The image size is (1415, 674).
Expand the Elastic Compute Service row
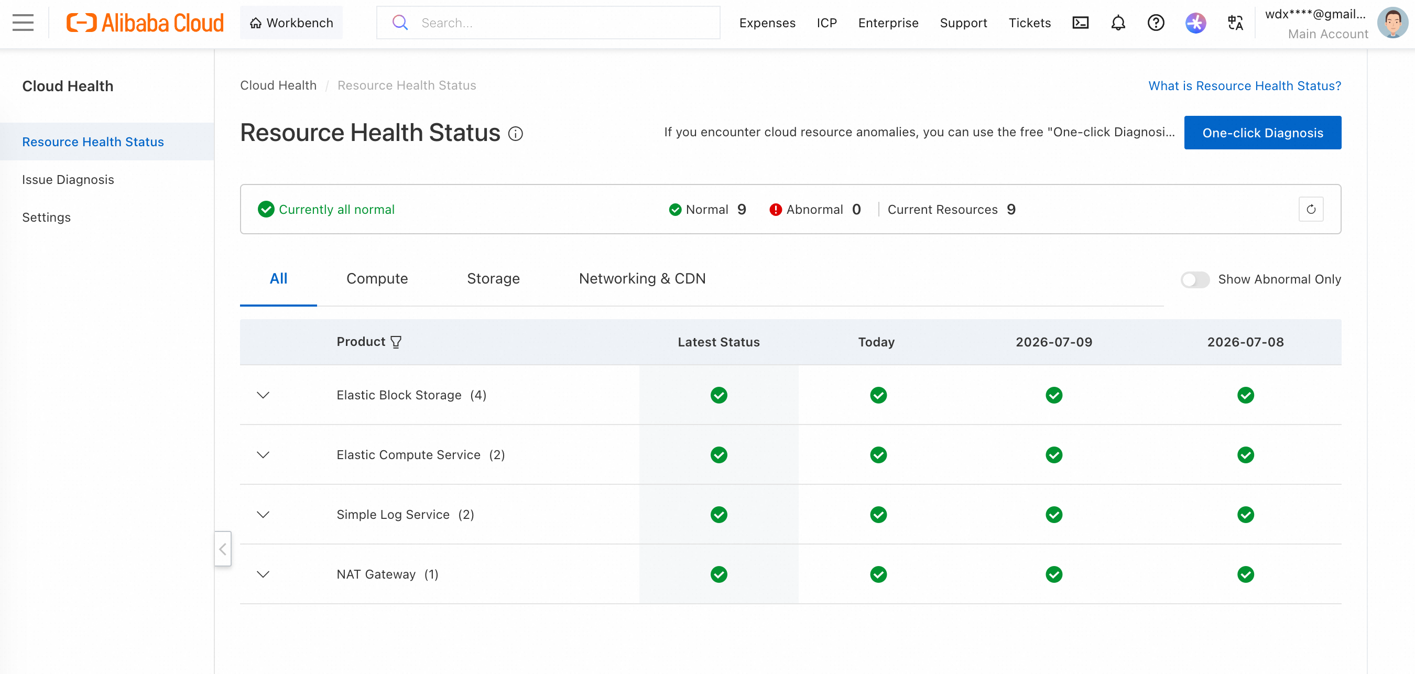tap(263, 455)
